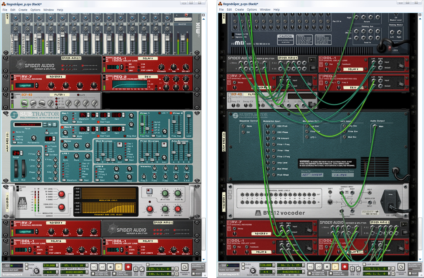Click Filter Envelope invert button on Subtractor
This screenshot has height=278, width=424.
coord(164,144)
